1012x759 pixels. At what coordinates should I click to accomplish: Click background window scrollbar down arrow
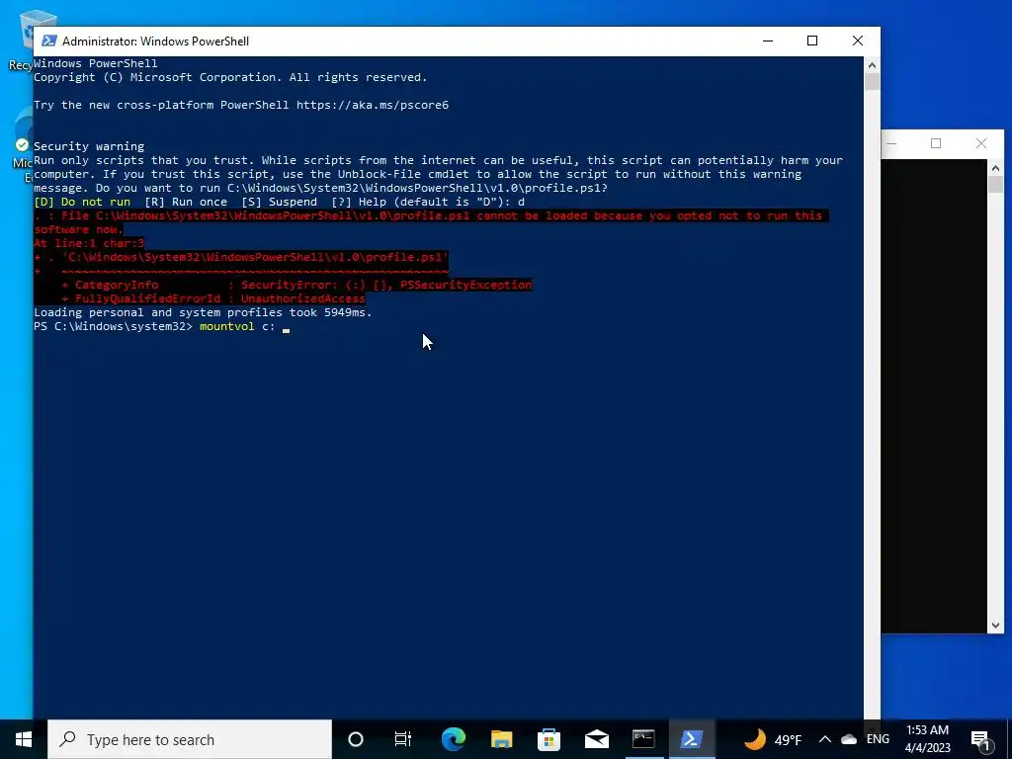(995, 625)
